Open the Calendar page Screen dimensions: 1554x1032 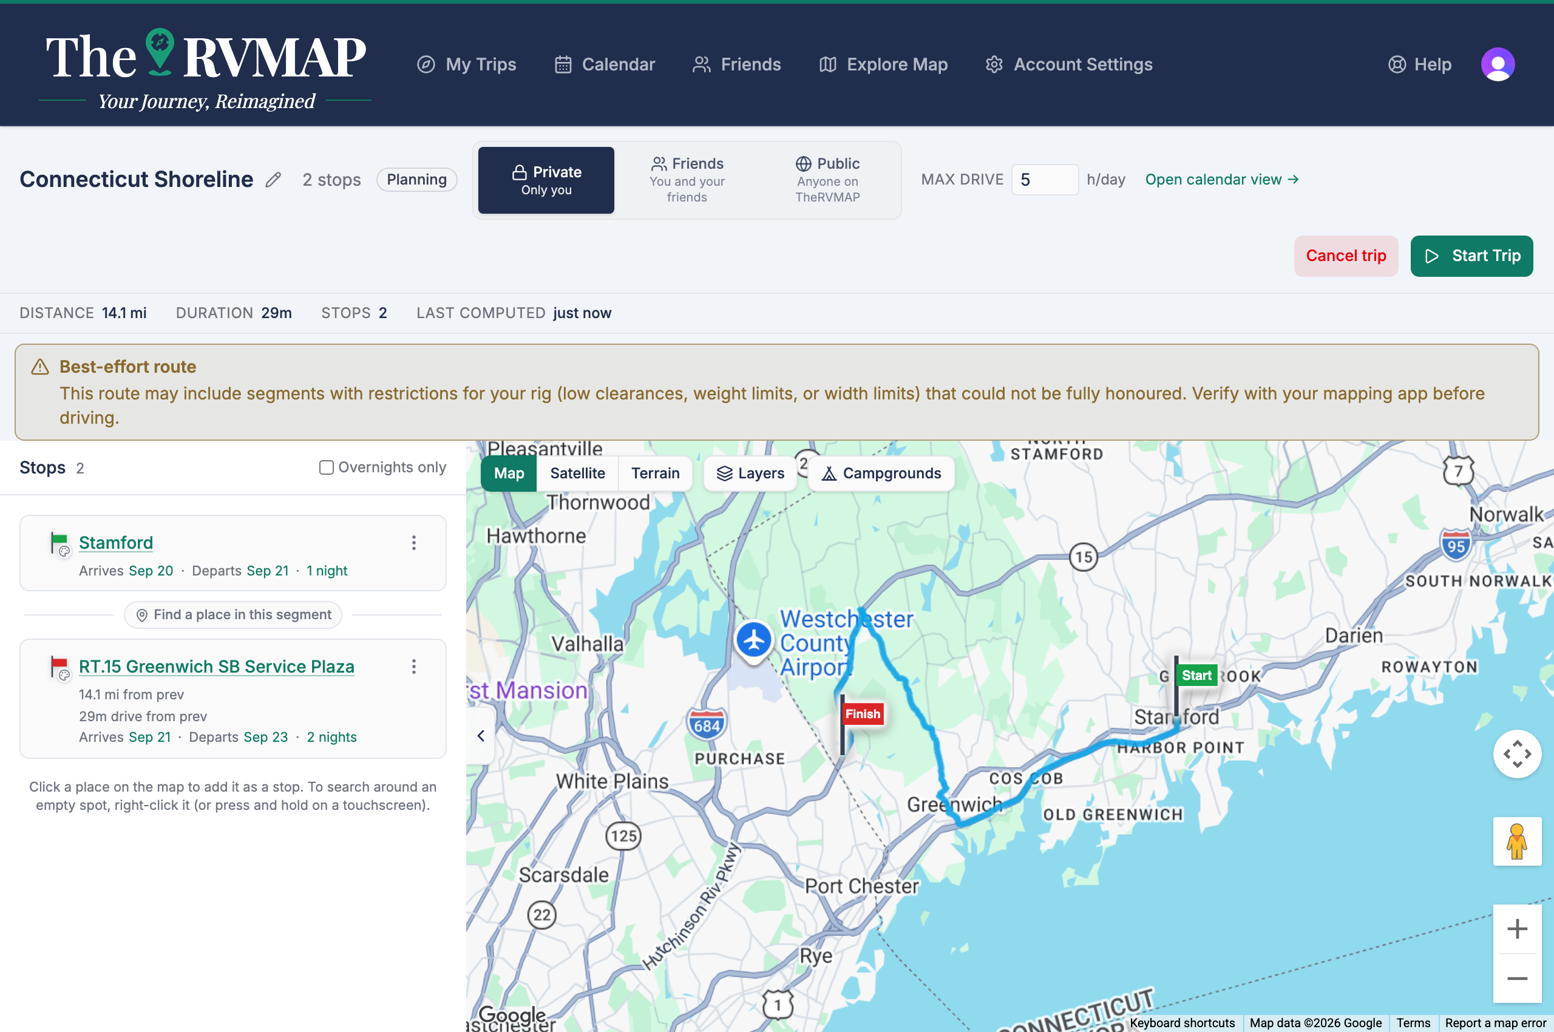click(604, 64)
